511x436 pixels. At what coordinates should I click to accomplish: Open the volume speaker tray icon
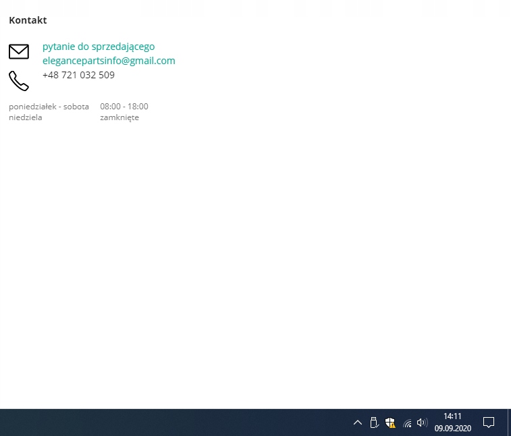[x=423, y=423]
